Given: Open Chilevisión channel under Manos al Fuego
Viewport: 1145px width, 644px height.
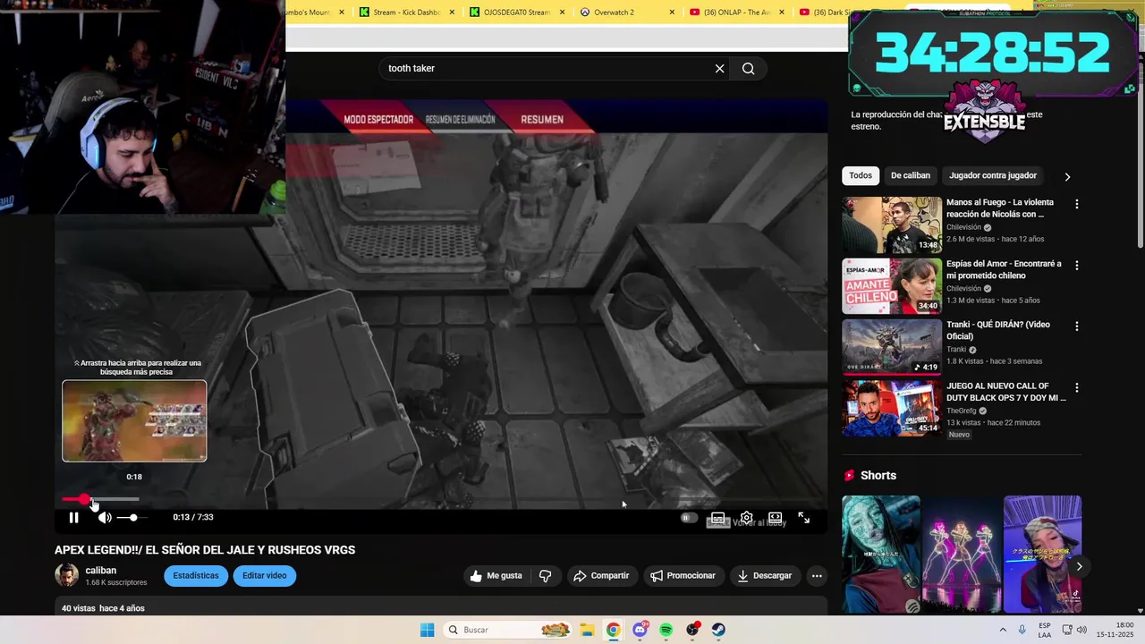Looking at the screenshot, I should tap(963, 227).
